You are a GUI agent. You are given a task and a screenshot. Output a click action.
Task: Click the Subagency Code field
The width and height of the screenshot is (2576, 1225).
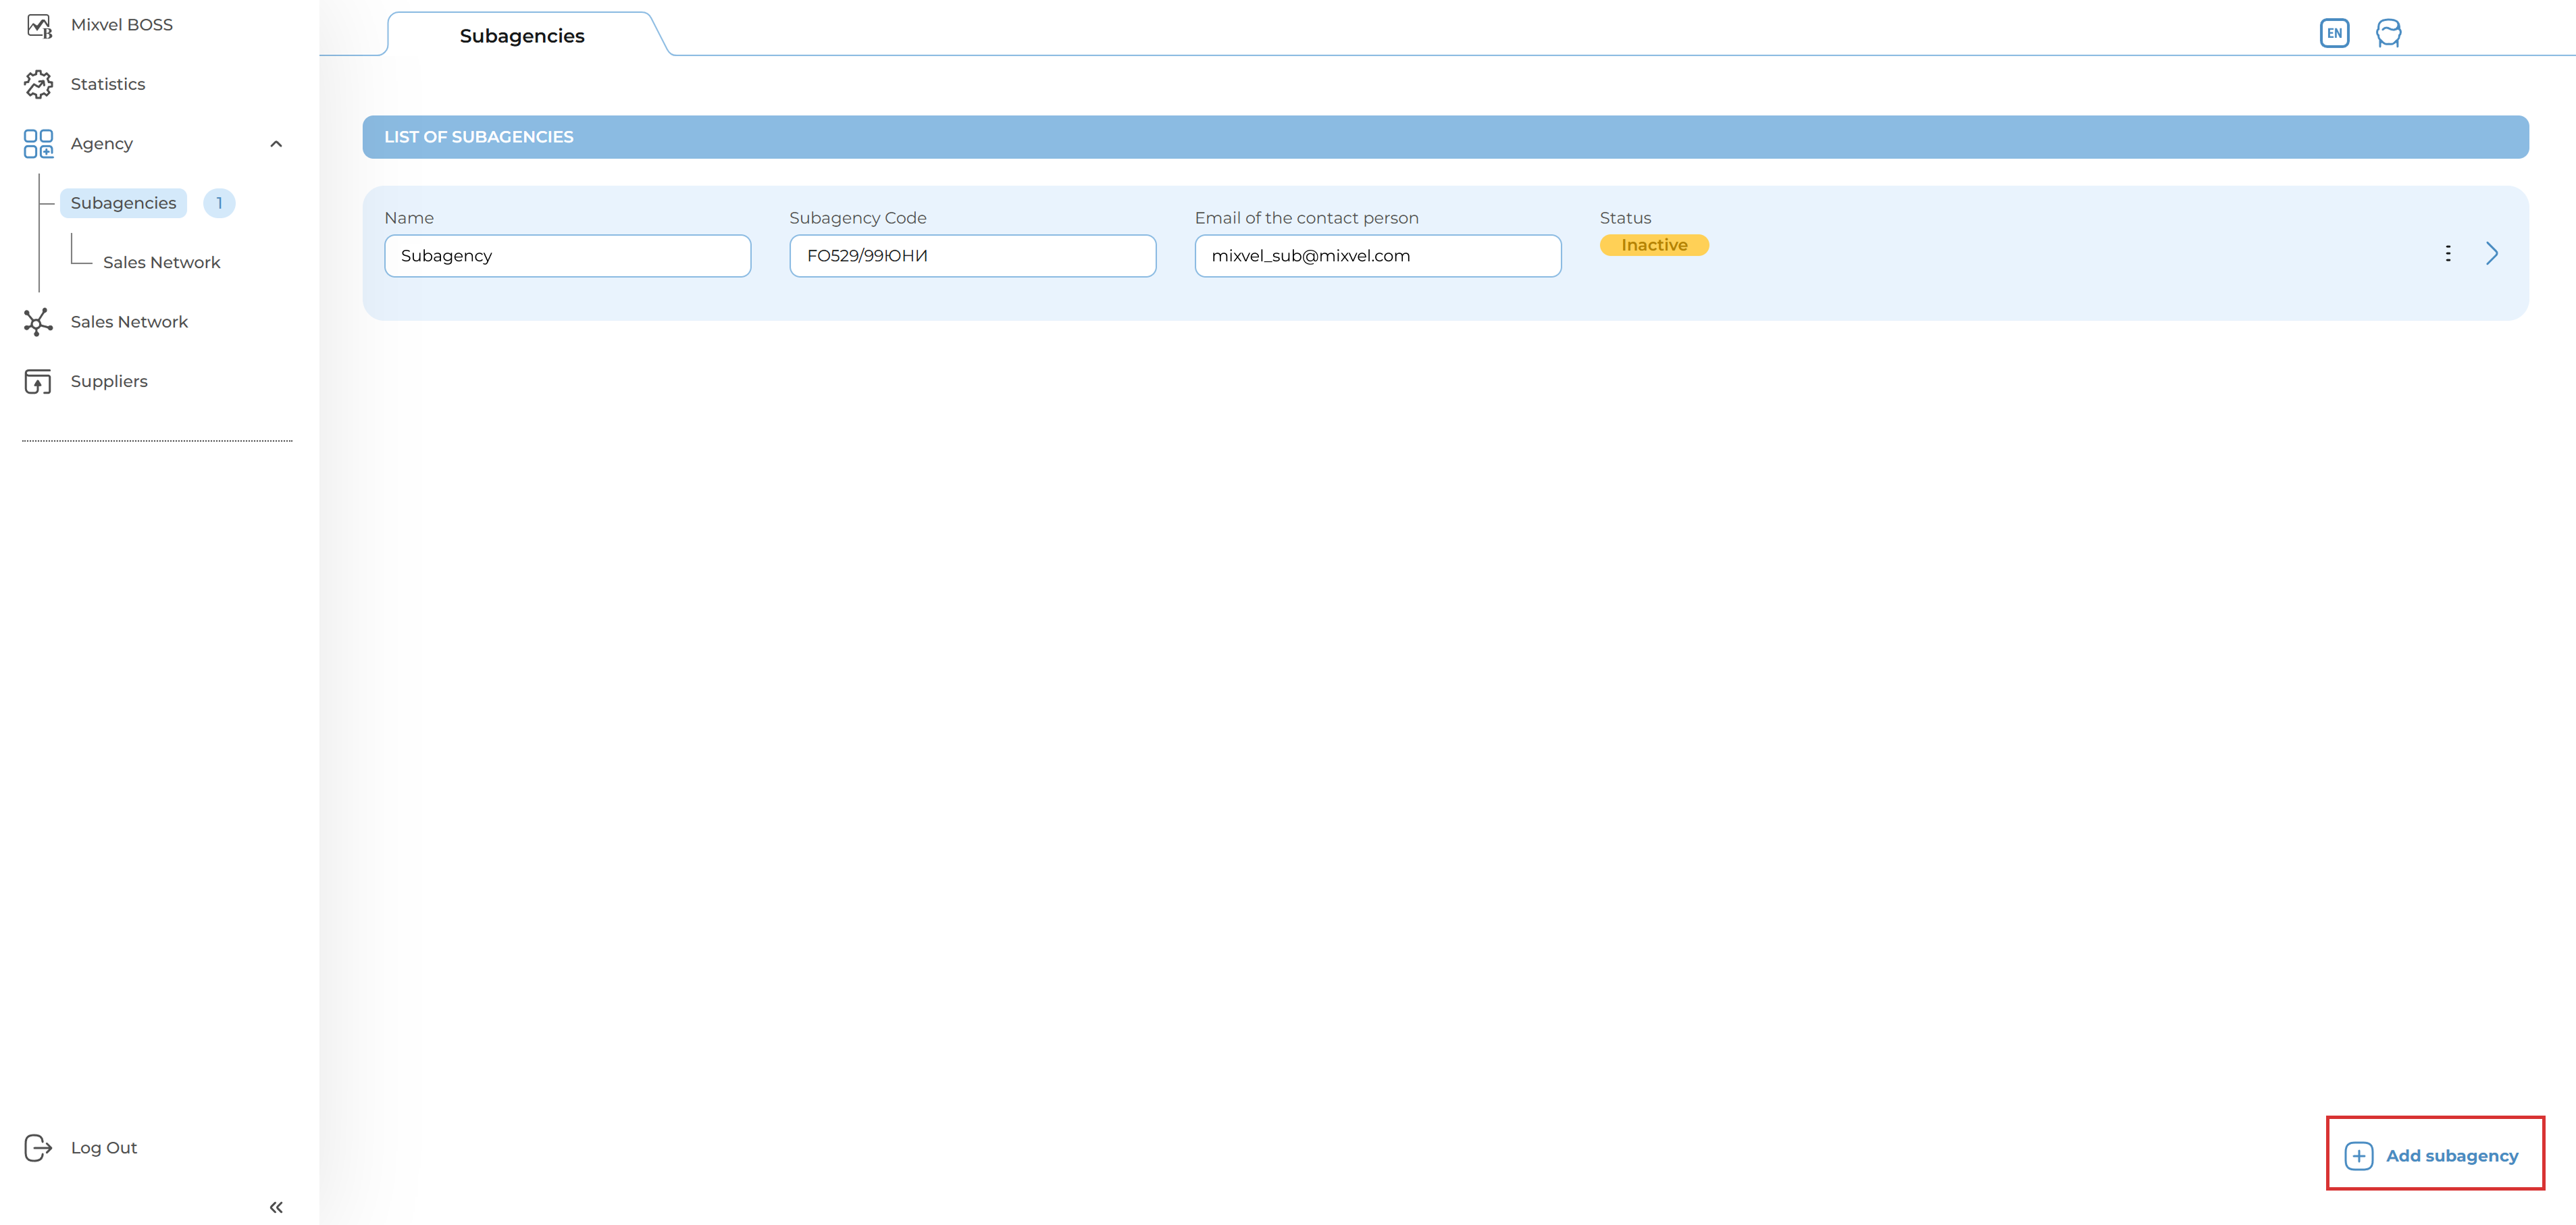(x=972, y=256)
